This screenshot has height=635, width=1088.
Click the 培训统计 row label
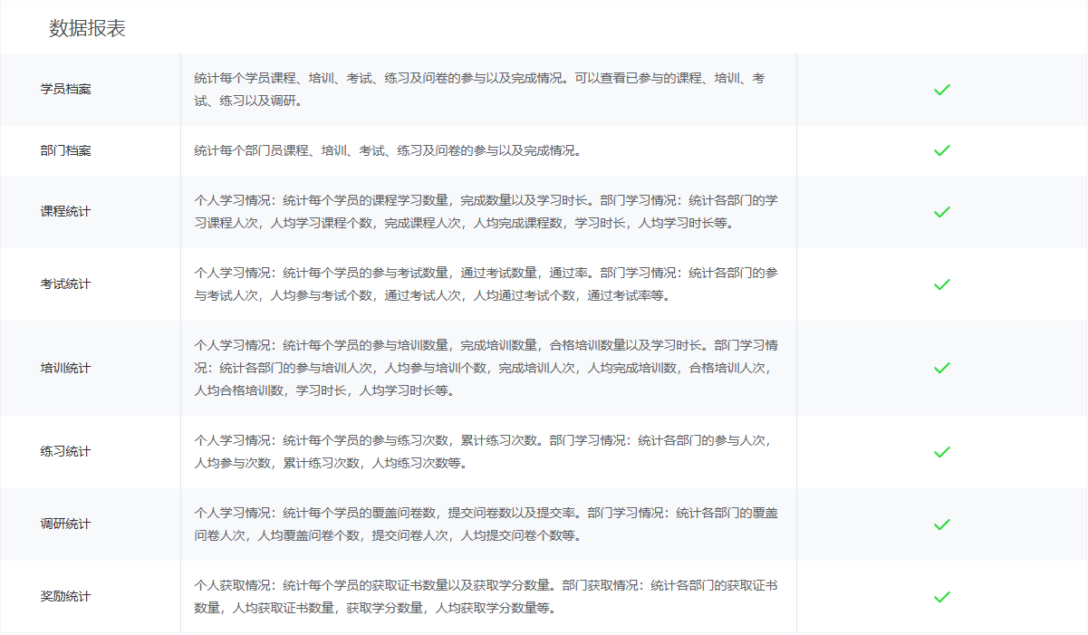click(66, 369)
